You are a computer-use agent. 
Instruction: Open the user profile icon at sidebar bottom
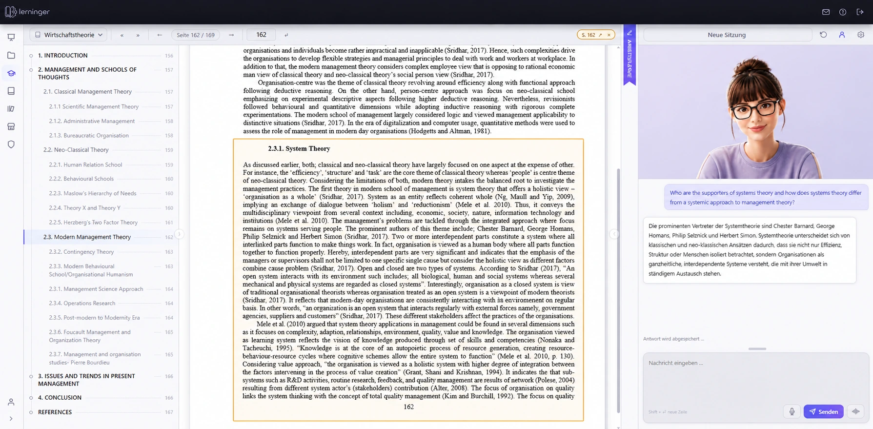11,402
